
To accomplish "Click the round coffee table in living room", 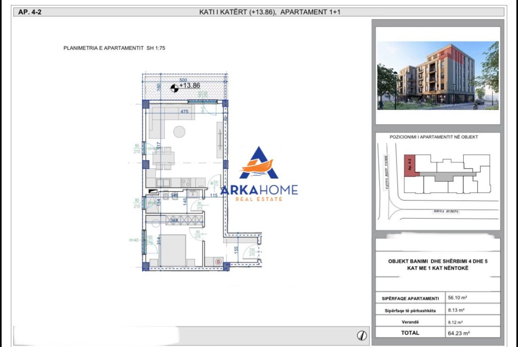I will [179, 132].
